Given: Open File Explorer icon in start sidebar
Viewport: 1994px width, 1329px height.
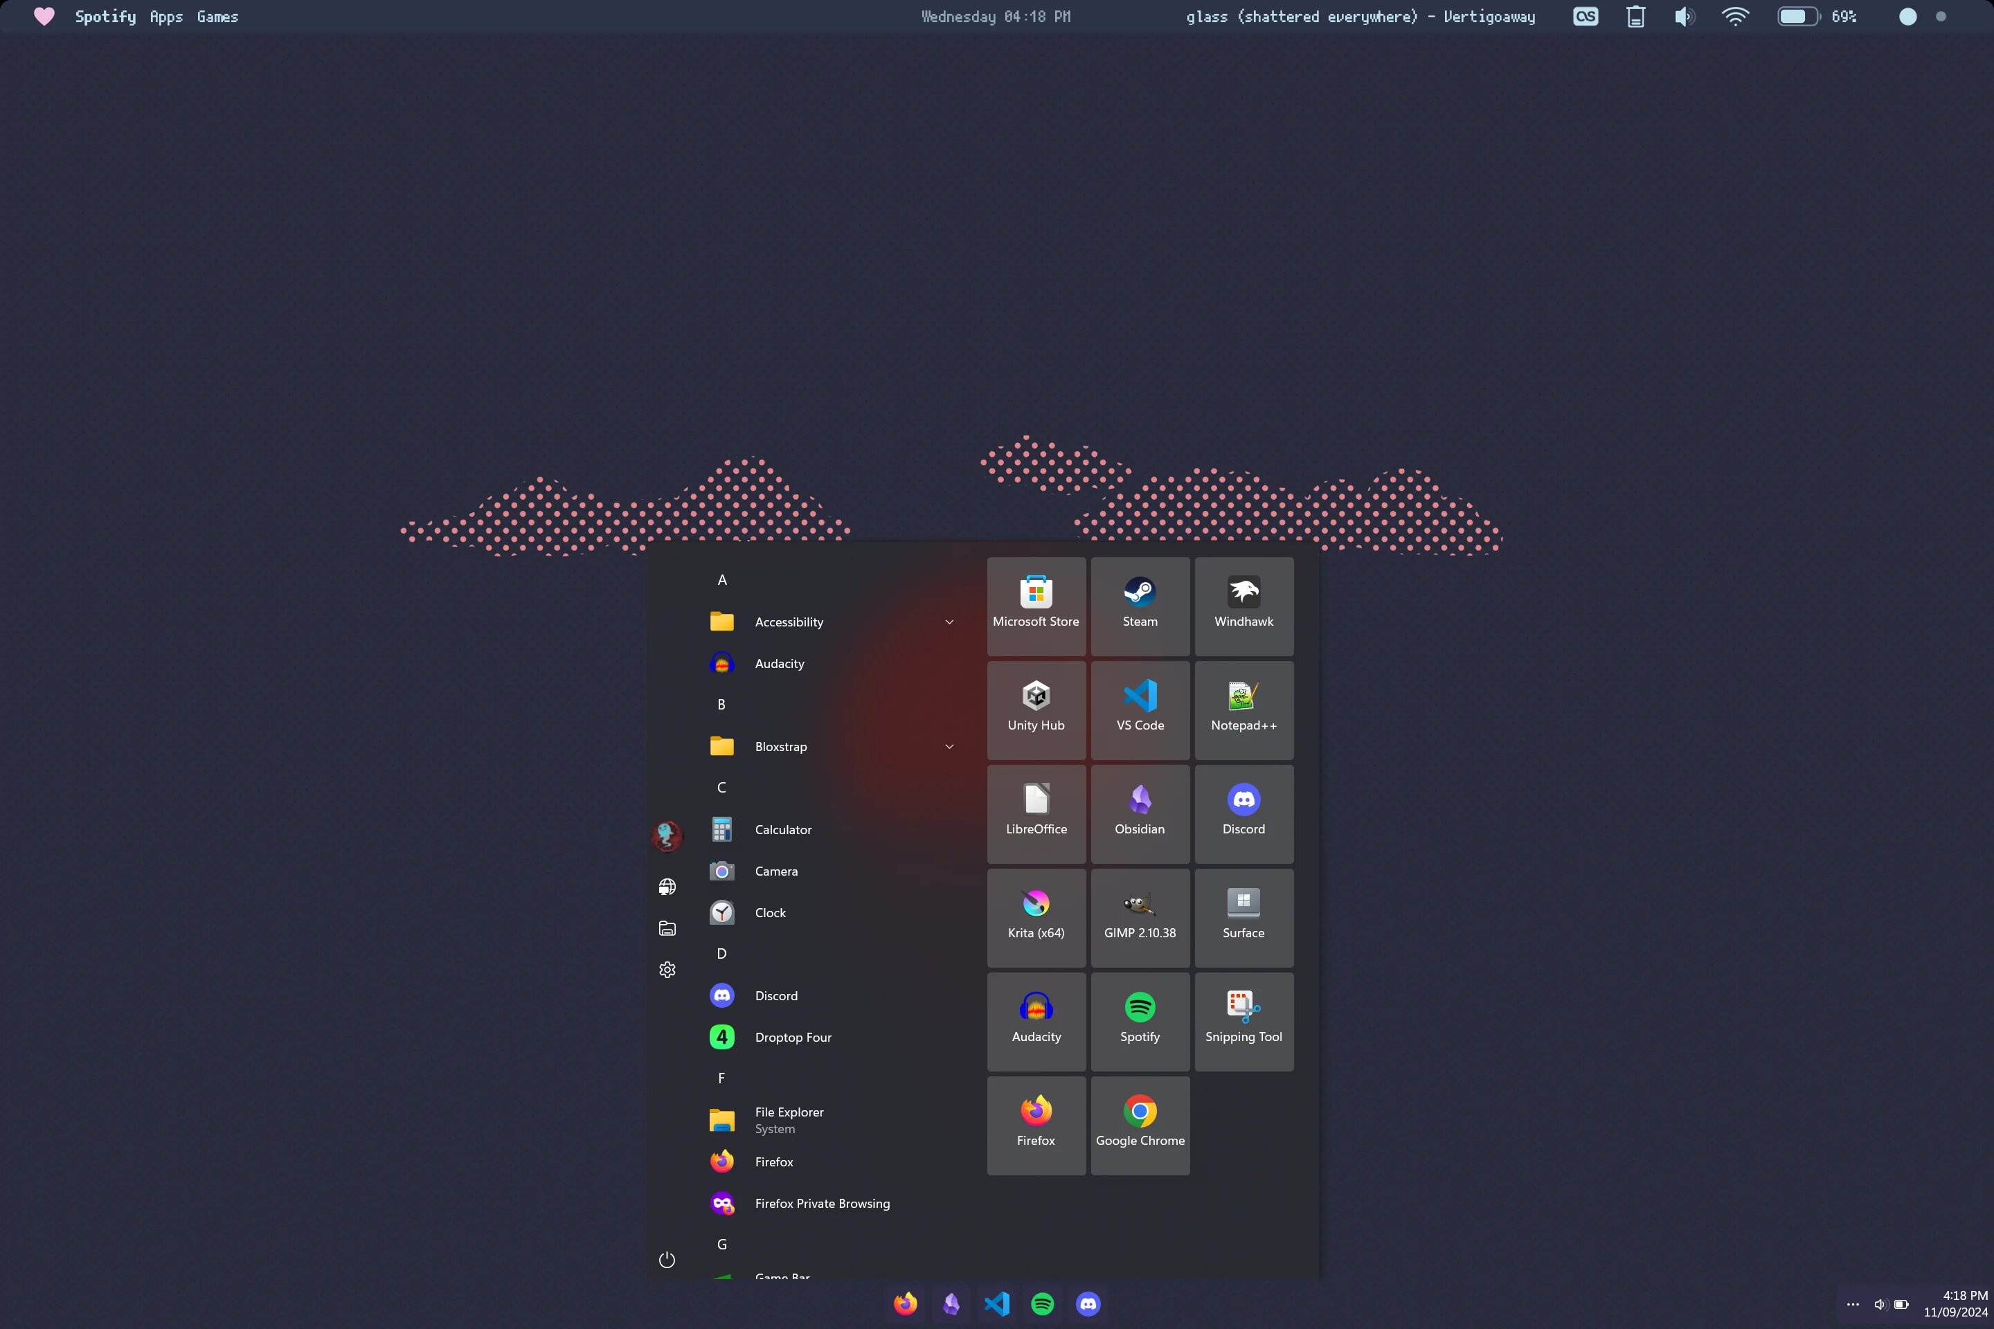Looking at the screenshot, I should [x=667, y=928].
